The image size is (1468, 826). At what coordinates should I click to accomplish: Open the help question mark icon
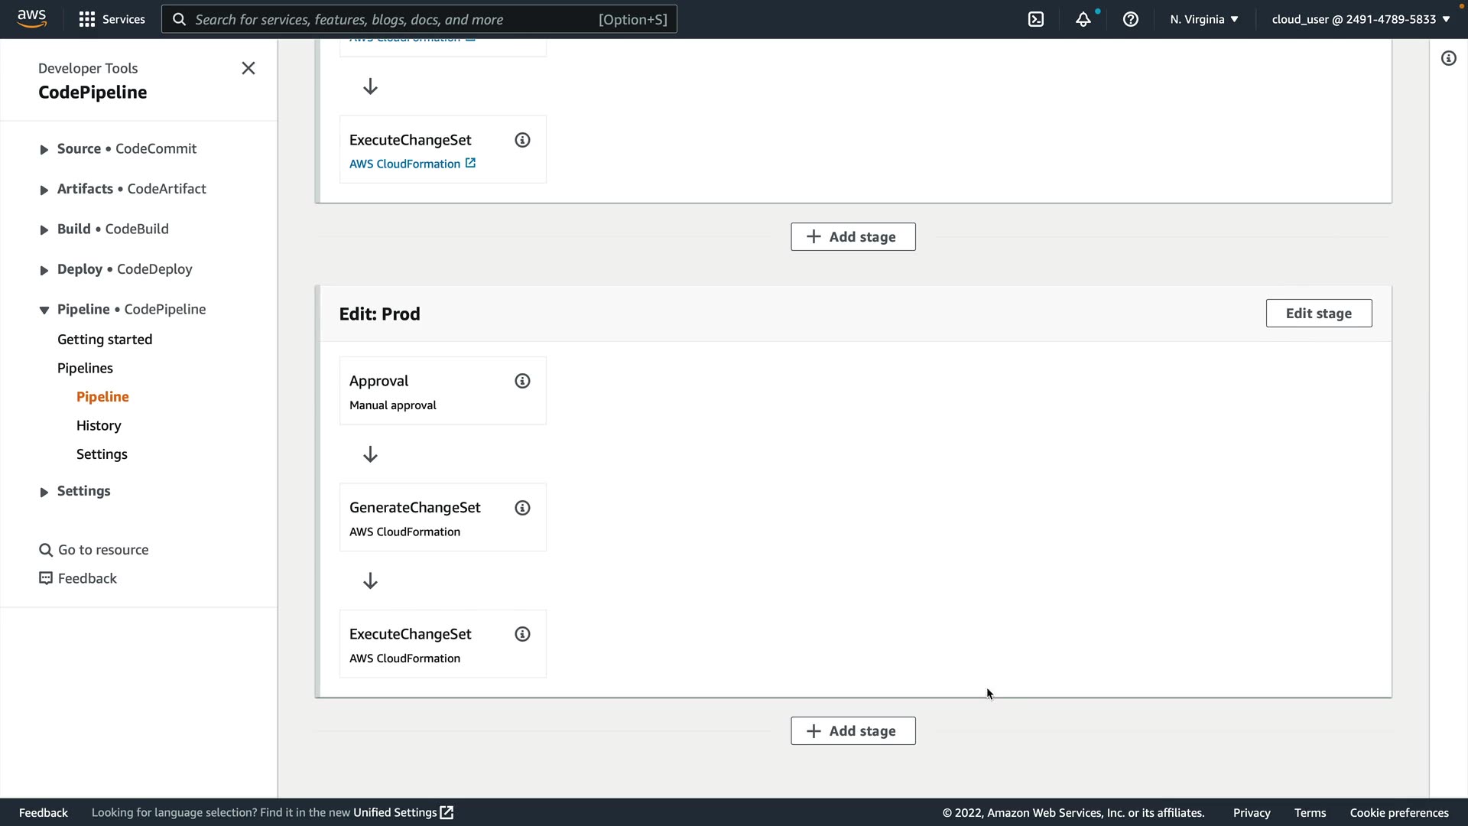coord(1130,19)
